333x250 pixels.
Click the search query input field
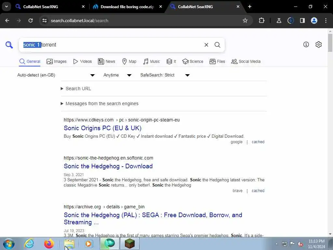point(112,45)
